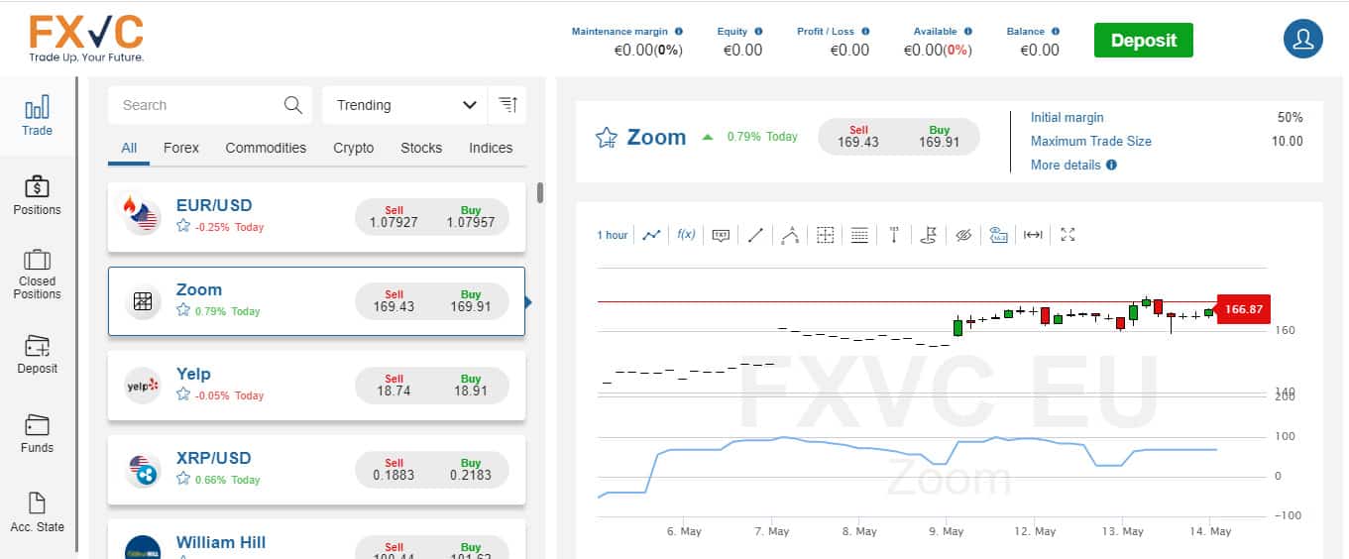
Task: Click Sell 1.07927 for EUR/USD
Action: 393,217
